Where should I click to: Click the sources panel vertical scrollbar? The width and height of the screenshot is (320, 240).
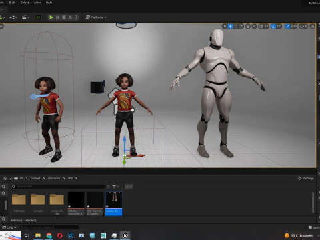click(x=6, y=205)
